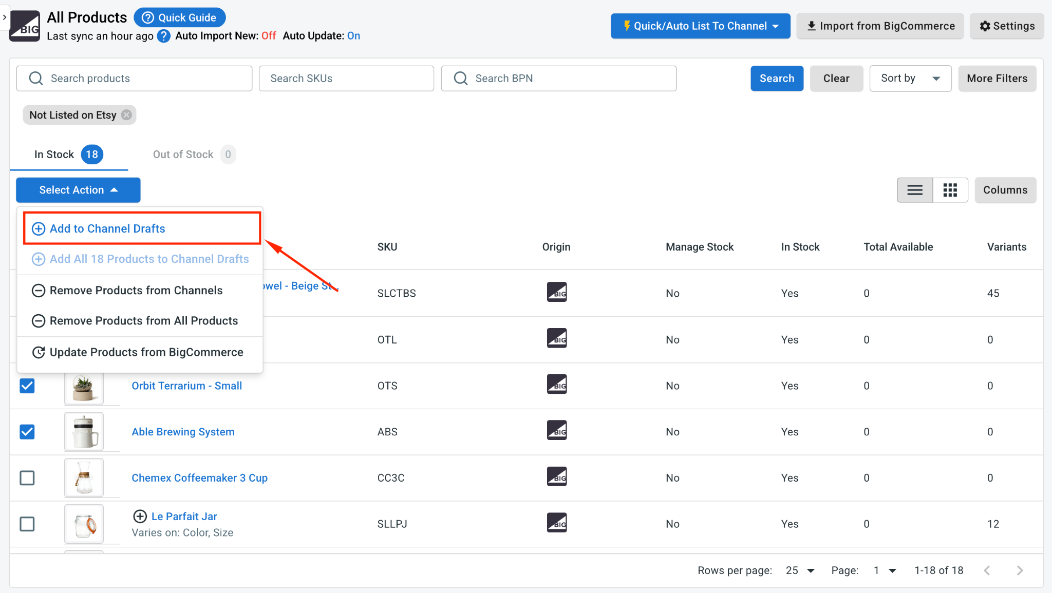The width and height of the screenshot is (1052, 593).
Task: Collapse the Select Action dropdown
Action: coord(78,190)
